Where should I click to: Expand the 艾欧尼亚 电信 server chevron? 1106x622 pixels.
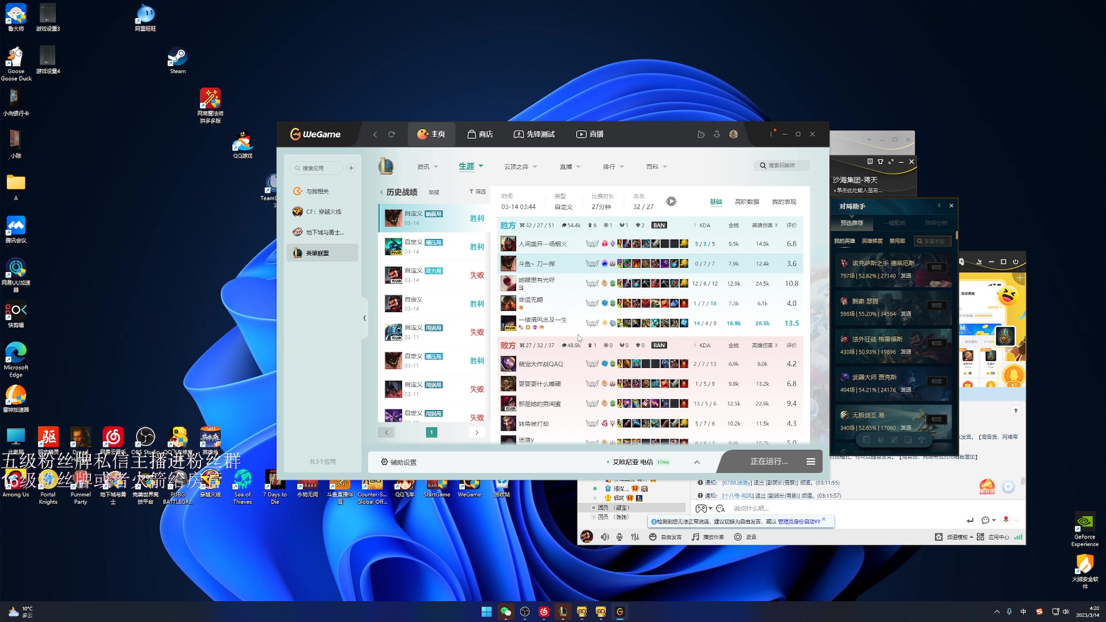[697, 462]
